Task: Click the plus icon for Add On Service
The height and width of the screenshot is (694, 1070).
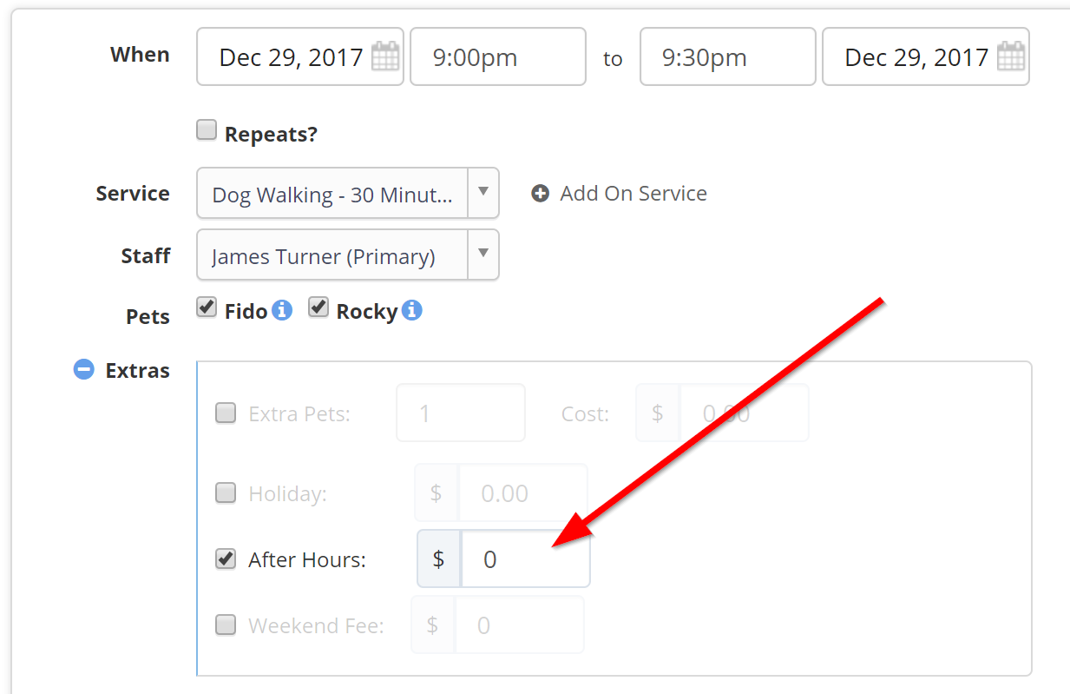Action: coord(540,194)
